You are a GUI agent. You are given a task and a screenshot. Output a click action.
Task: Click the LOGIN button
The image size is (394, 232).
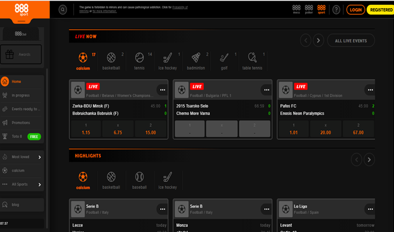point(356,10)
